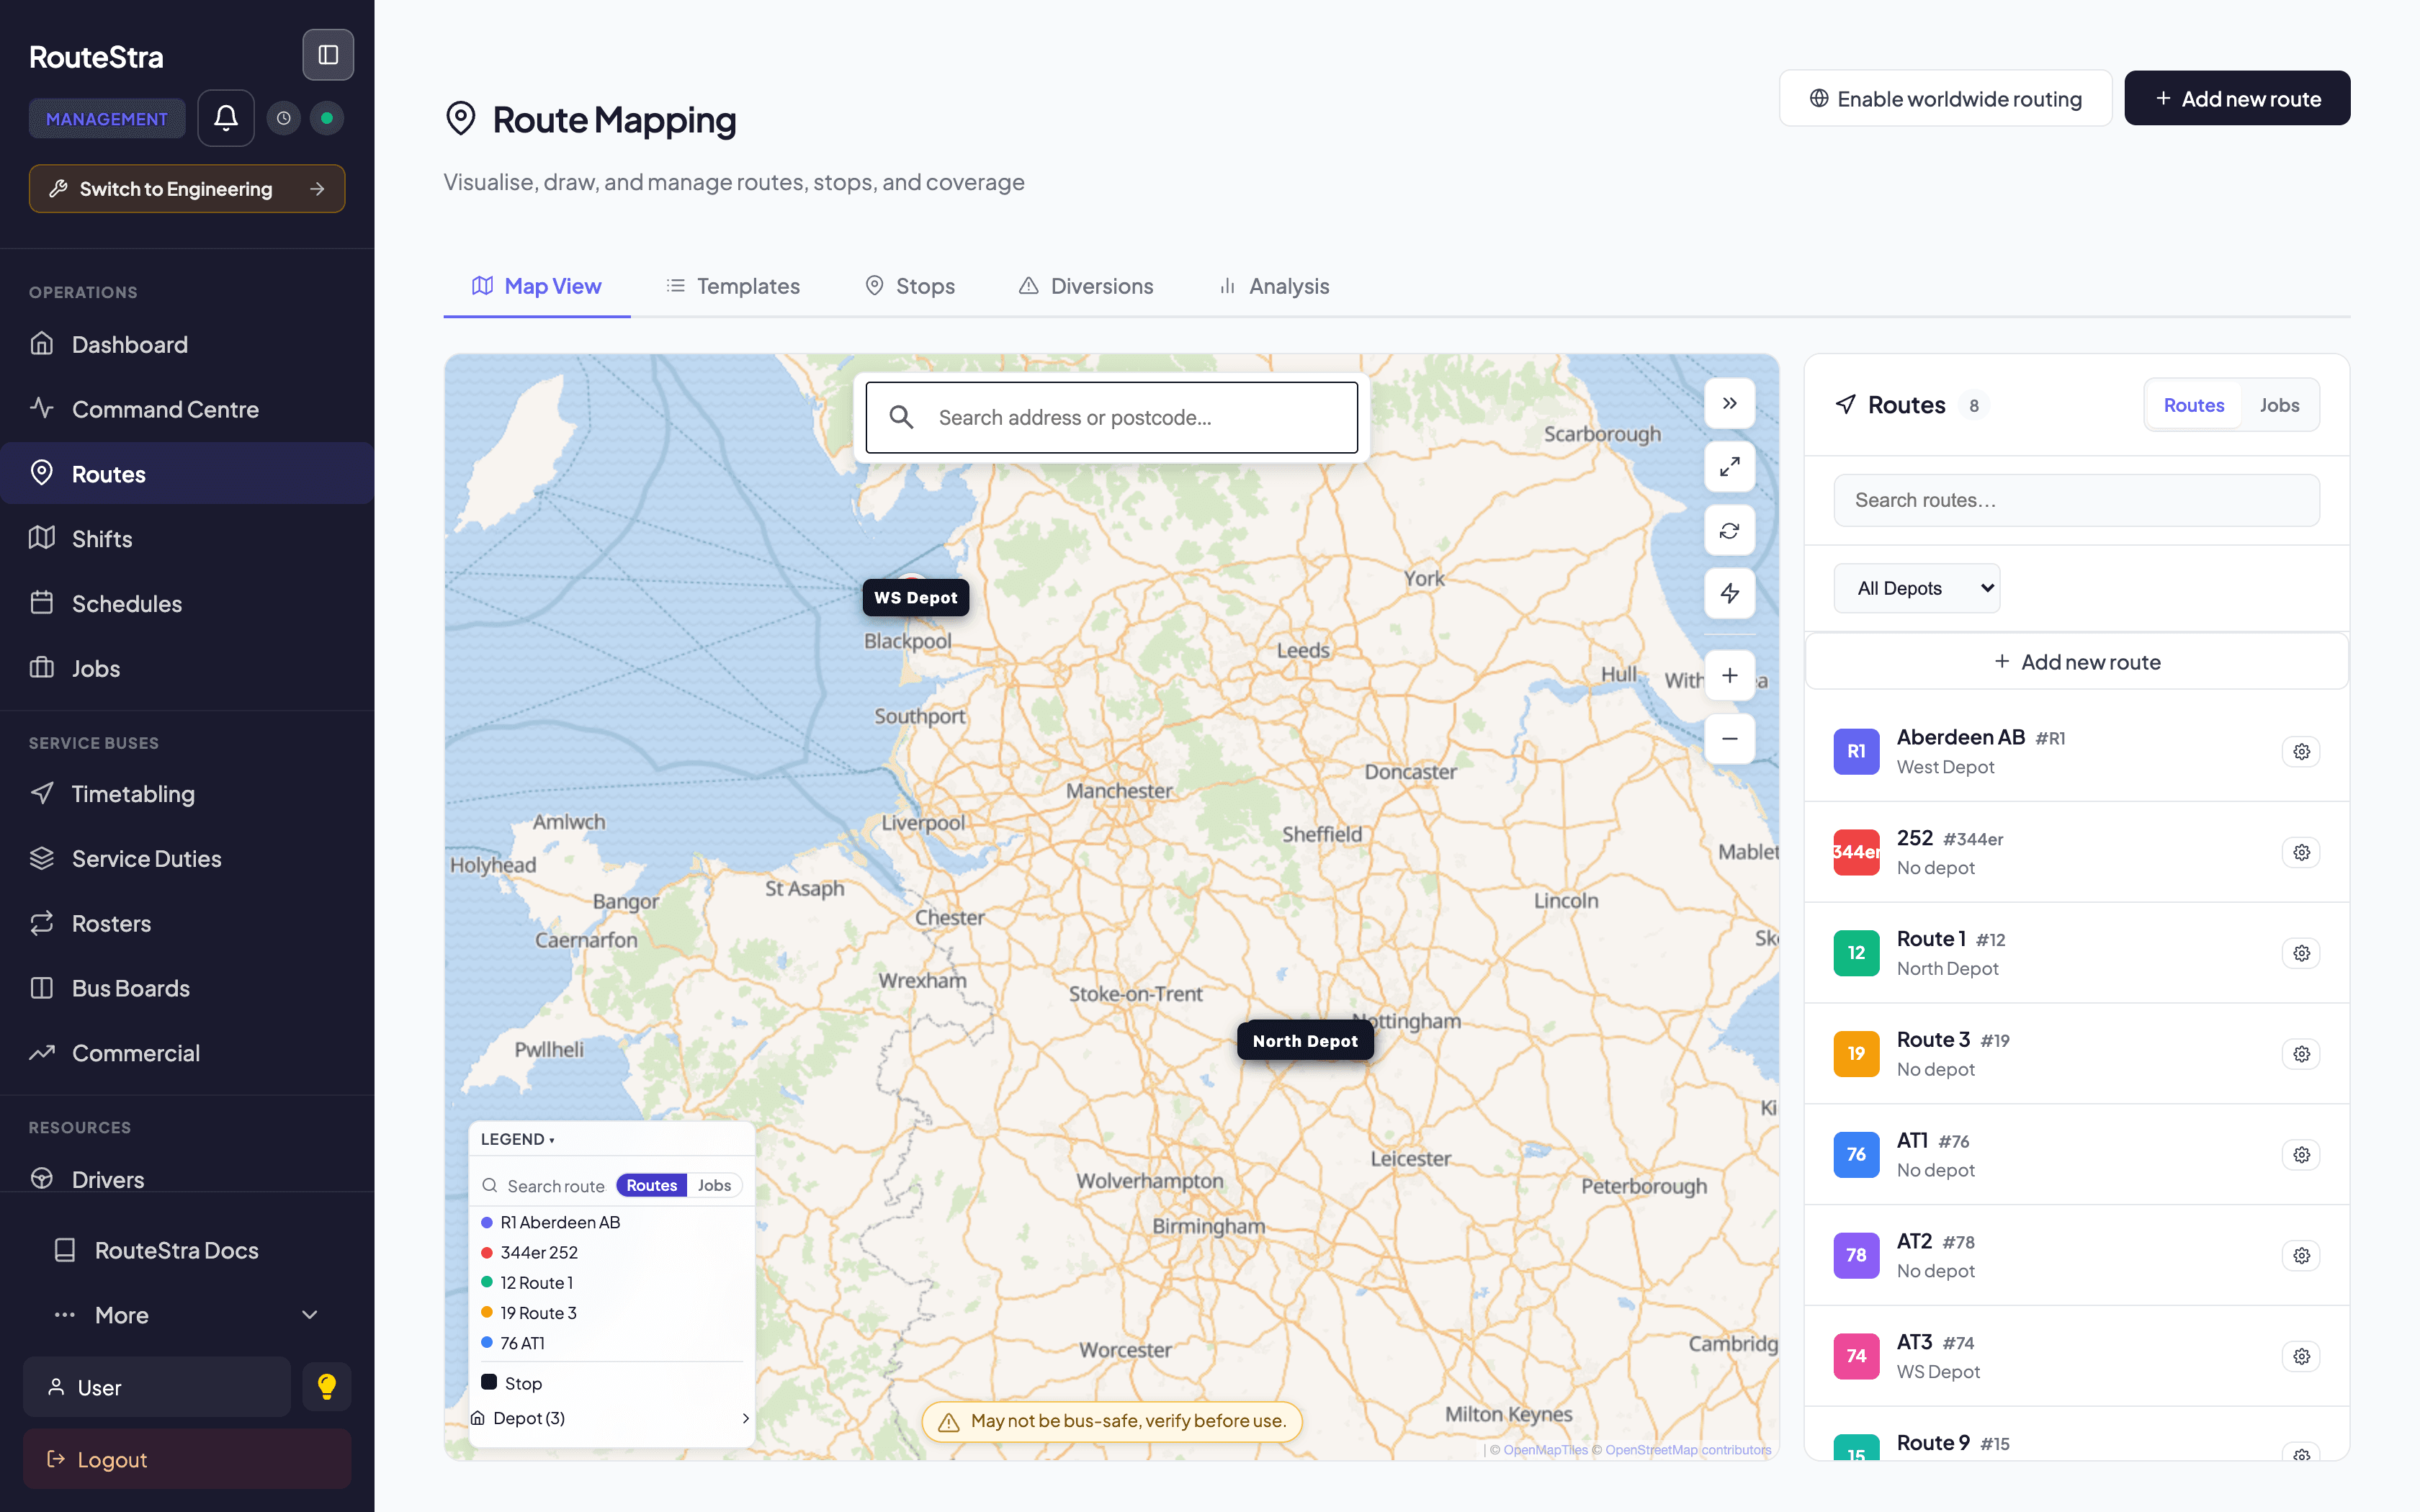Switch to the Diversions tab

(1086, 286)
